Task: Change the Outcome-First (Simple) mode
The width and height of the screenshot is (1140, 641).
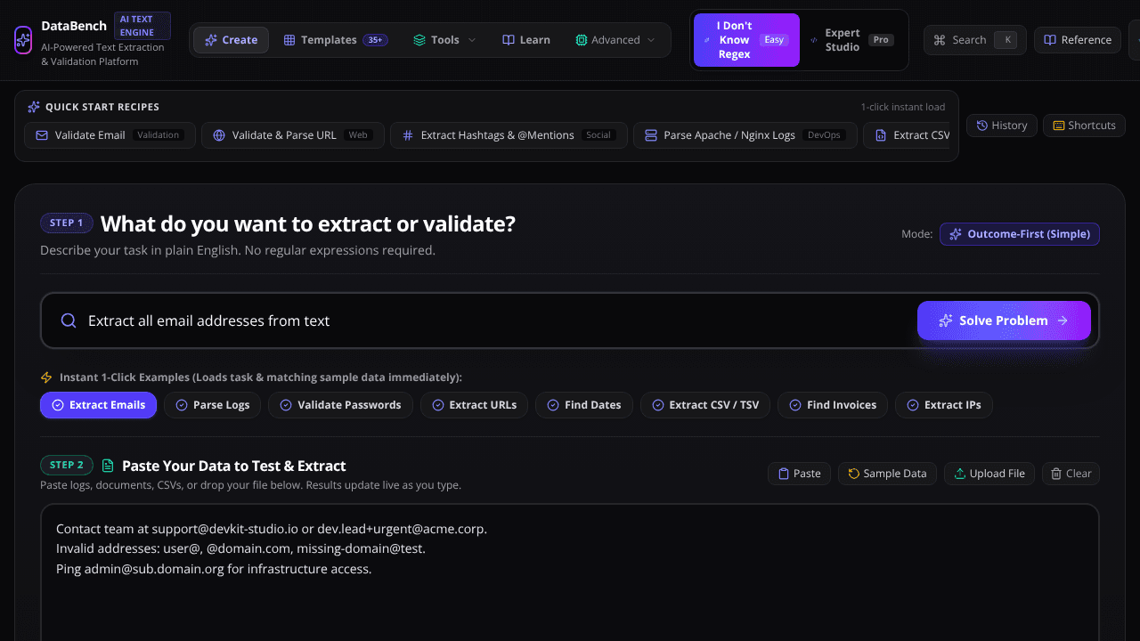Action: coord(1020,234)
